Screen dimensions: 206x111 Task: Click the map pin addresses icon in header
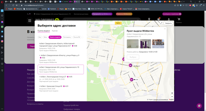point(149,19)
